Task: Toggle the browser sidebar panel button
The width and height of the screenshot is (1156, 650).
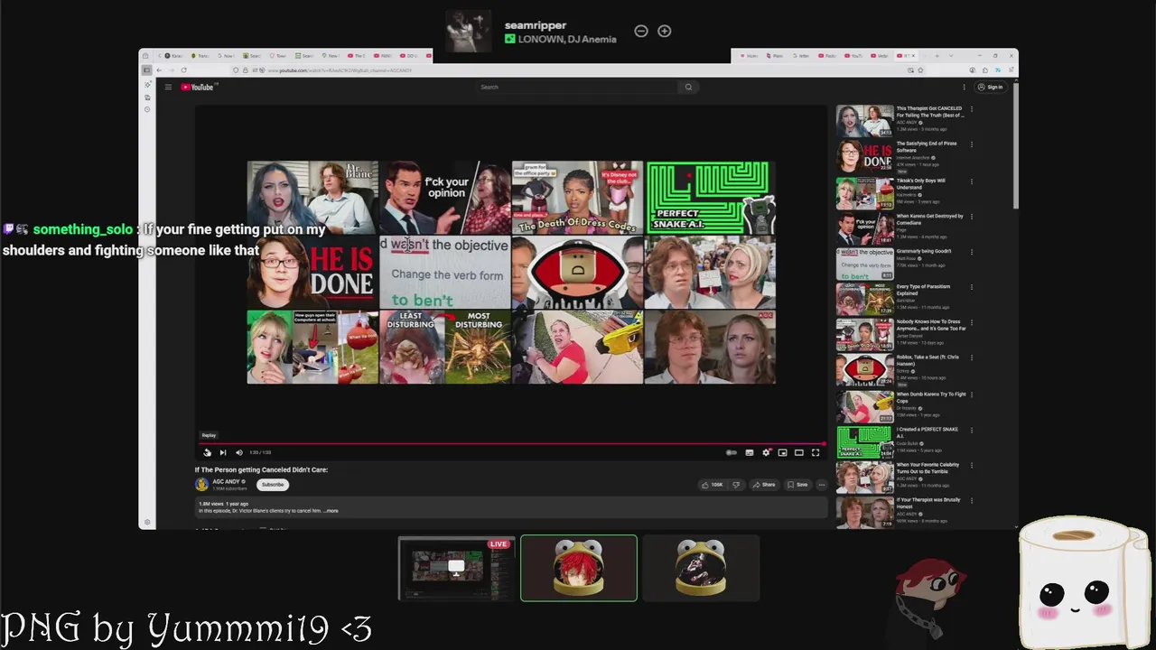Action: point(146,70)
